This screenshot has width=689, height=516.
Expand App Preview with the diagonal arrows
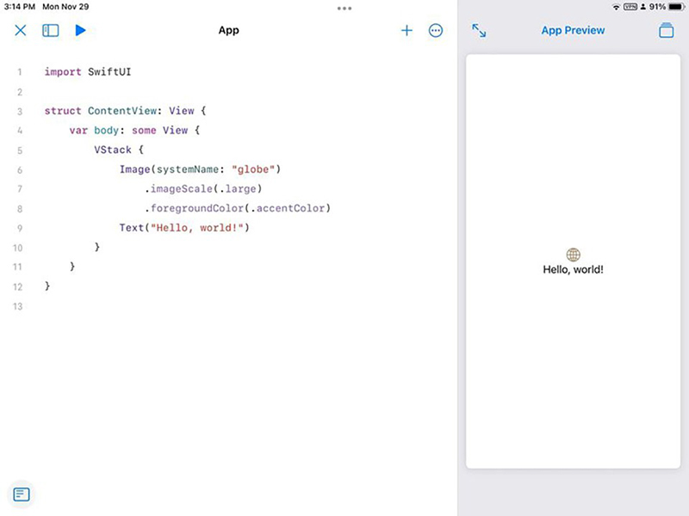[480, 30]
